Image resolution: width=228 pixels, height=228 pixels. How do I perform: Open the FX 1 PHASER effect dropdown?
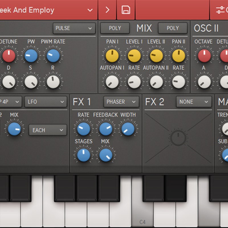(x=121, y=102)
